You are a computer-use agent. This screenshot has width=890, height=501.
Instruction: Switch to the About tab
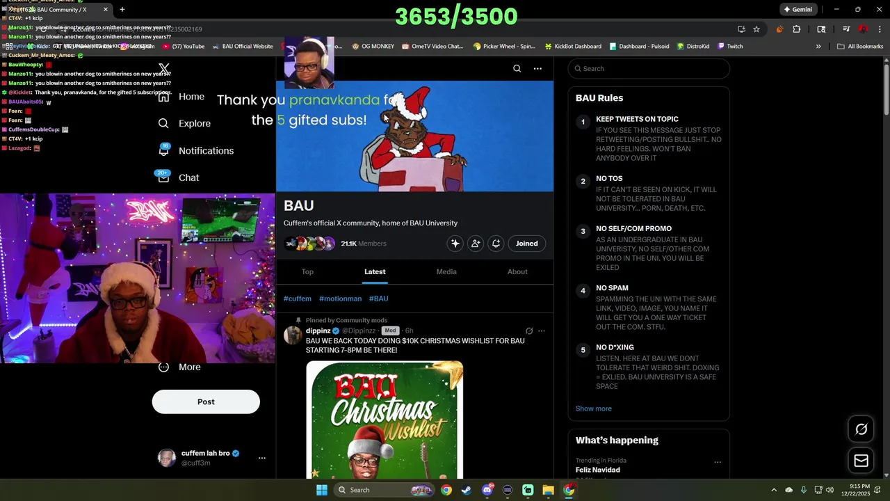(x=517, y=271)
